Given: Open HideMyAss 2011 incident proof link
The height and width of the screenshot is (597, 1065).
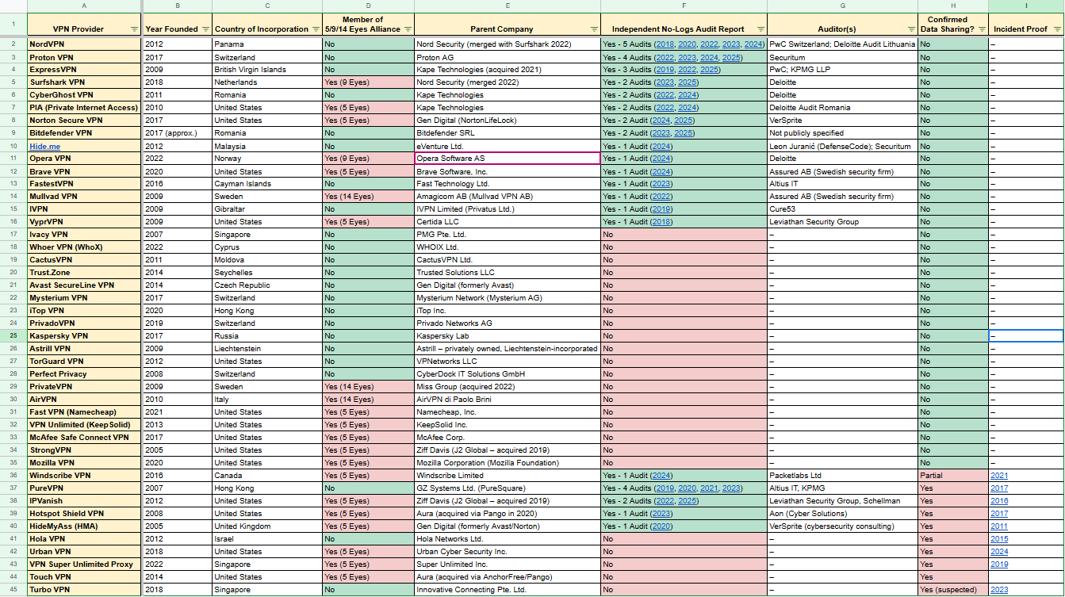Looking at the screenshot, I should [999, 526].
